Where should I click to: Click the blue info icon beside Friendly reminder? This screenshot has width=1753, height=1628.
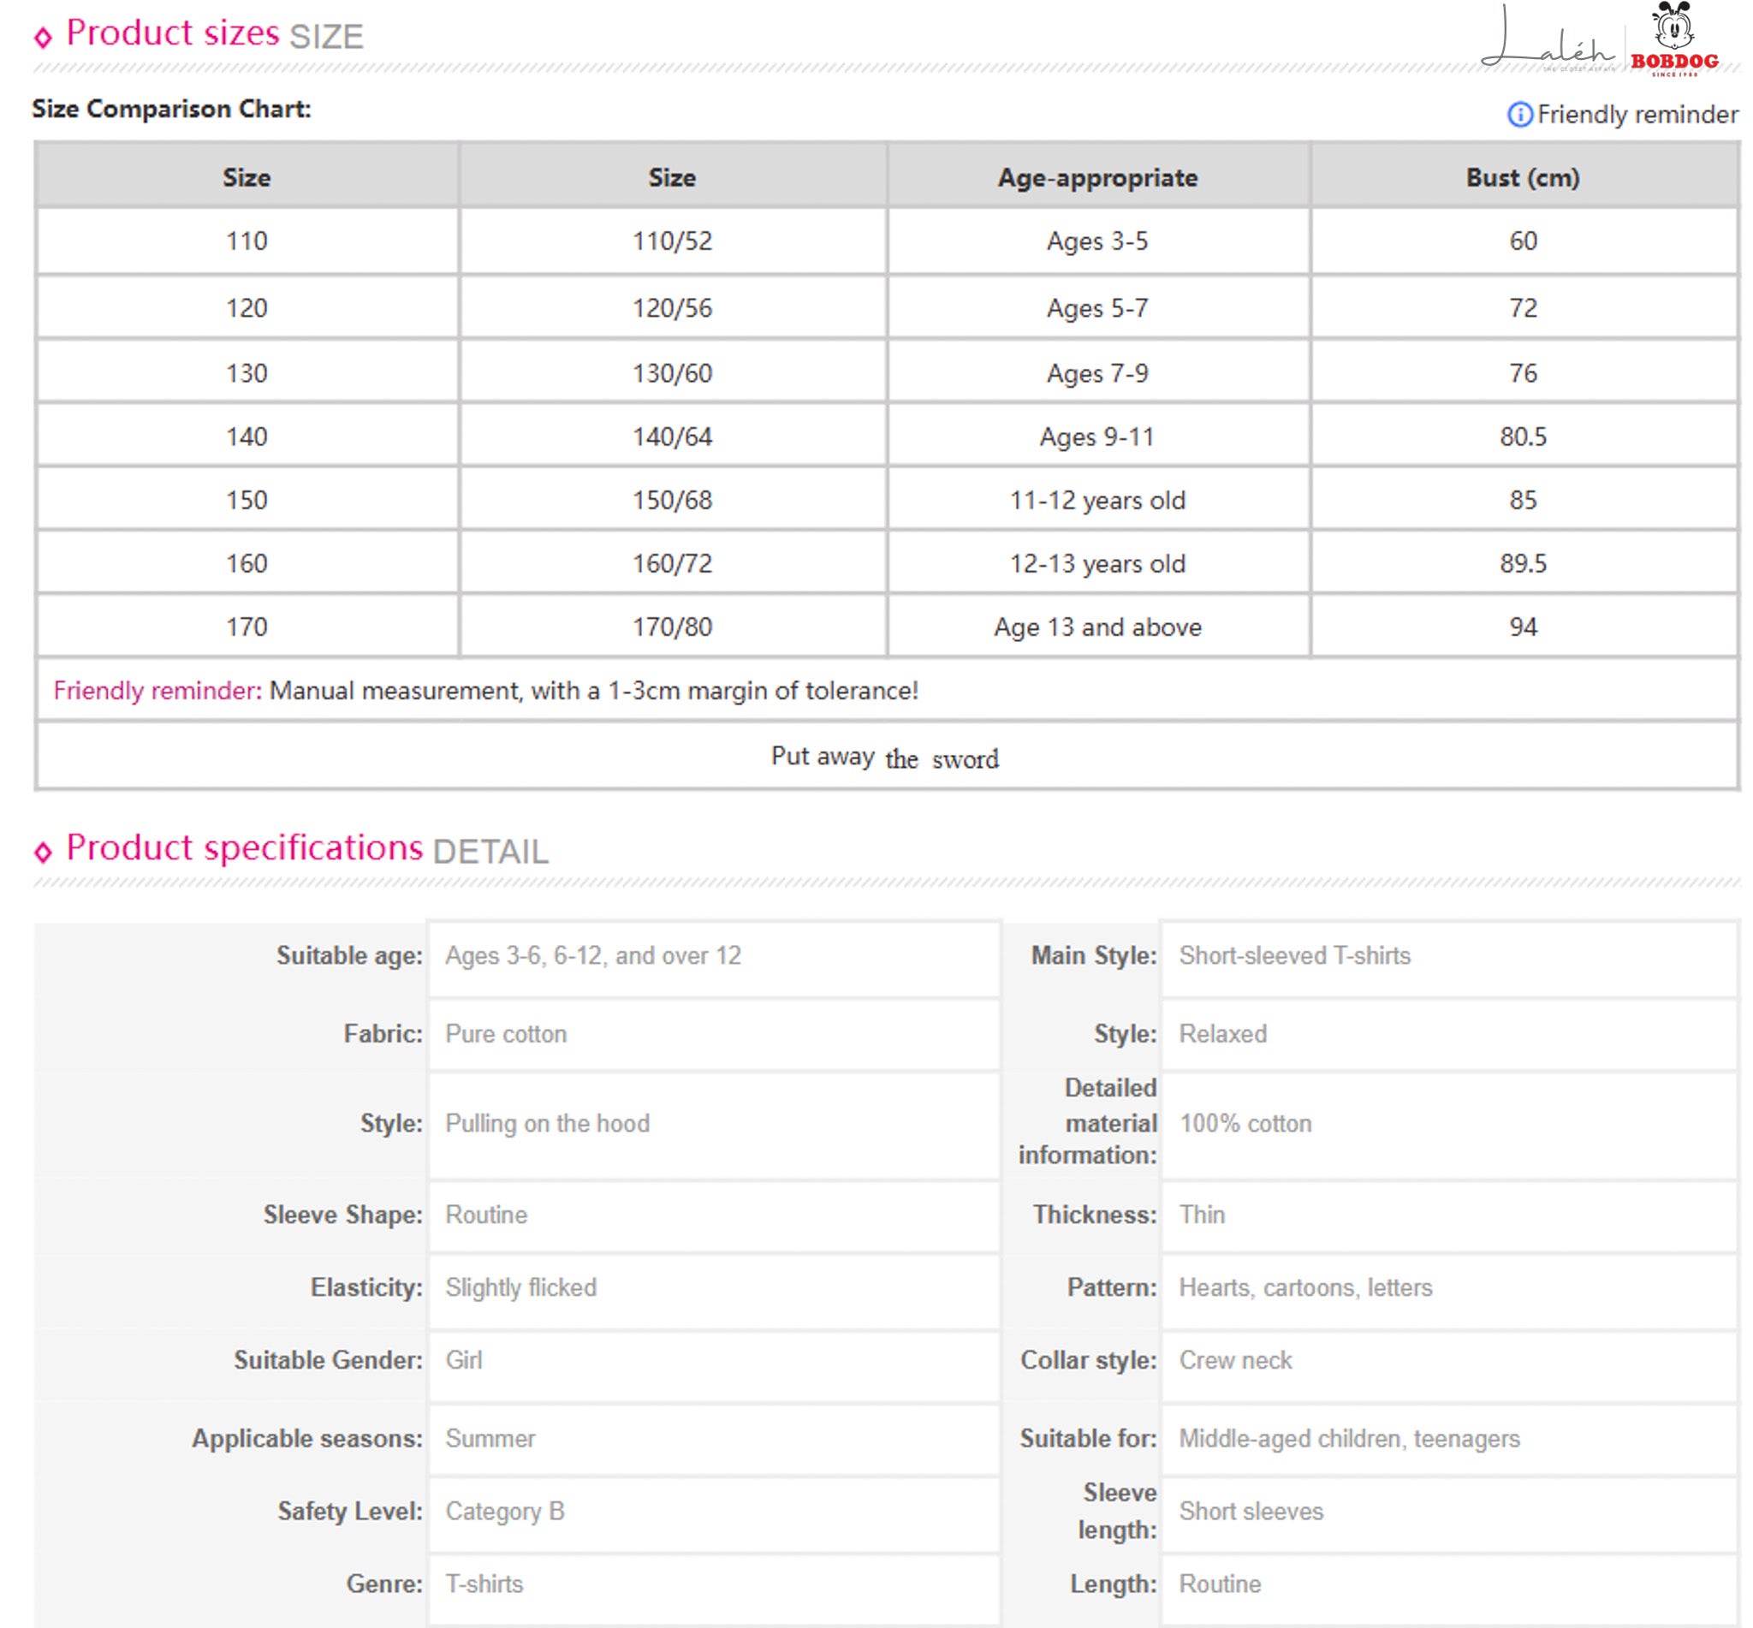tap(1519, 115)
